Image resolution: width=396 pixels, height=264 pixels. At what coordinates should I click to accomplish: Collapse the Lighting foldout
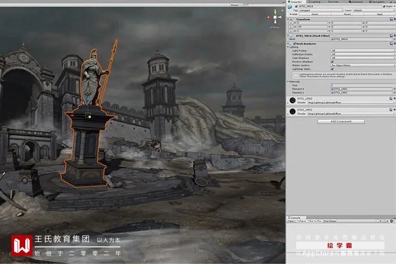coord(288,47)
